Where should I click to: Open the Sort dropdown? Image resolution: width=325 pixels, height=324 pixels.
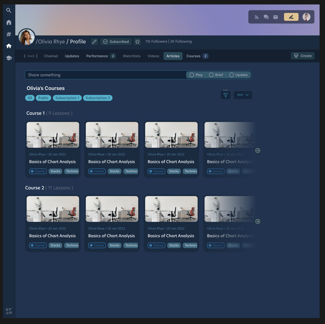(243, 95)
